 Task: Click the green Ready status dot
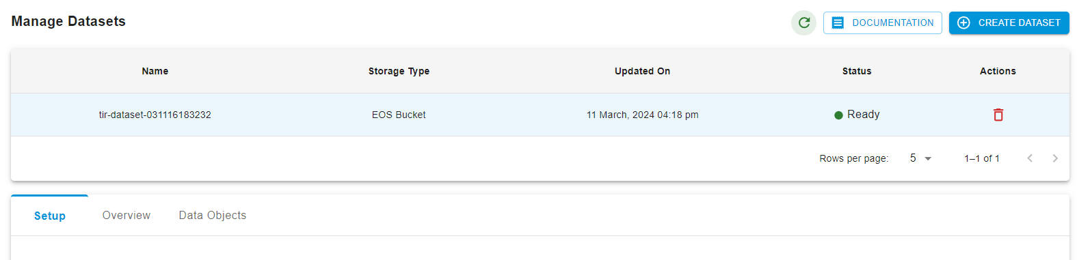pyautogui.click(x=838, y=115)
